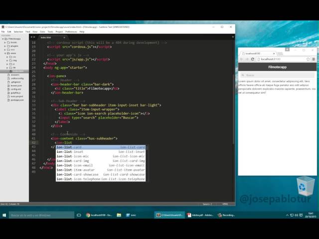
Task: Open the Windows Start menu
Action: 4,215
